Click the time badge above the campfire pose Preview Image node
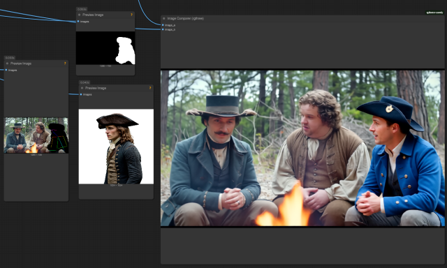 point(10,58)
